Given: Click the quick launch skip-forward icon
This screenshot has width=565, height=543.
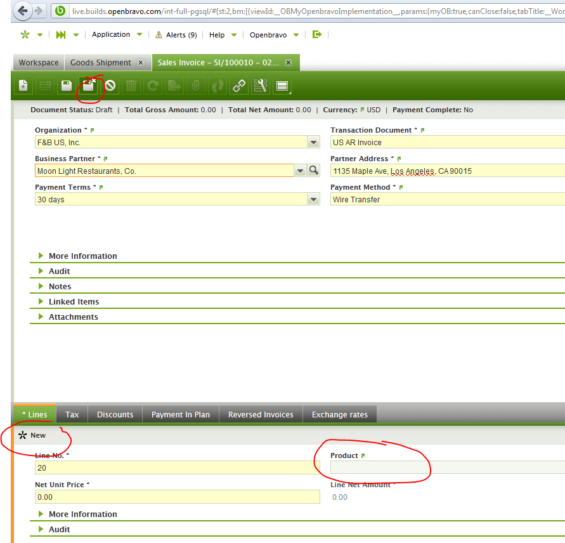Looking at the screenshot, I should pyautogui.click(x=61, y=35).
